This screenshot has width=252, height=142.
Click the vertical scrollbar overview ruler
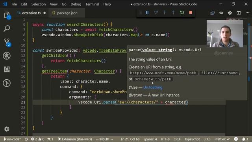(250, 77)
